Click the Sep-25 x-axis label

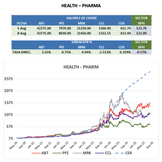tap(150, 145)
